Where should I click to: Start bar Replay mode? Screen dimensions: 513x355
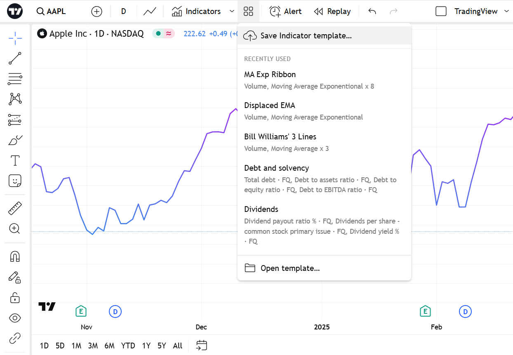tap(332, 11)
